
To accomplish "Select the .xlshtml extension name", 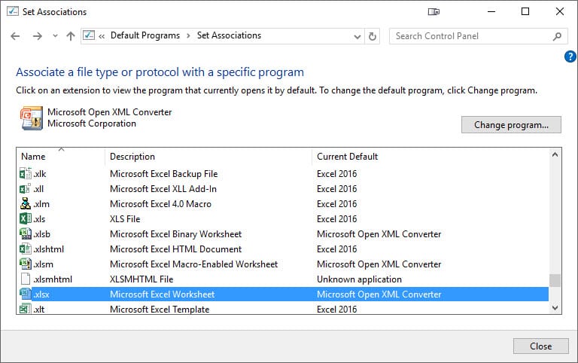I will point(49,249).
